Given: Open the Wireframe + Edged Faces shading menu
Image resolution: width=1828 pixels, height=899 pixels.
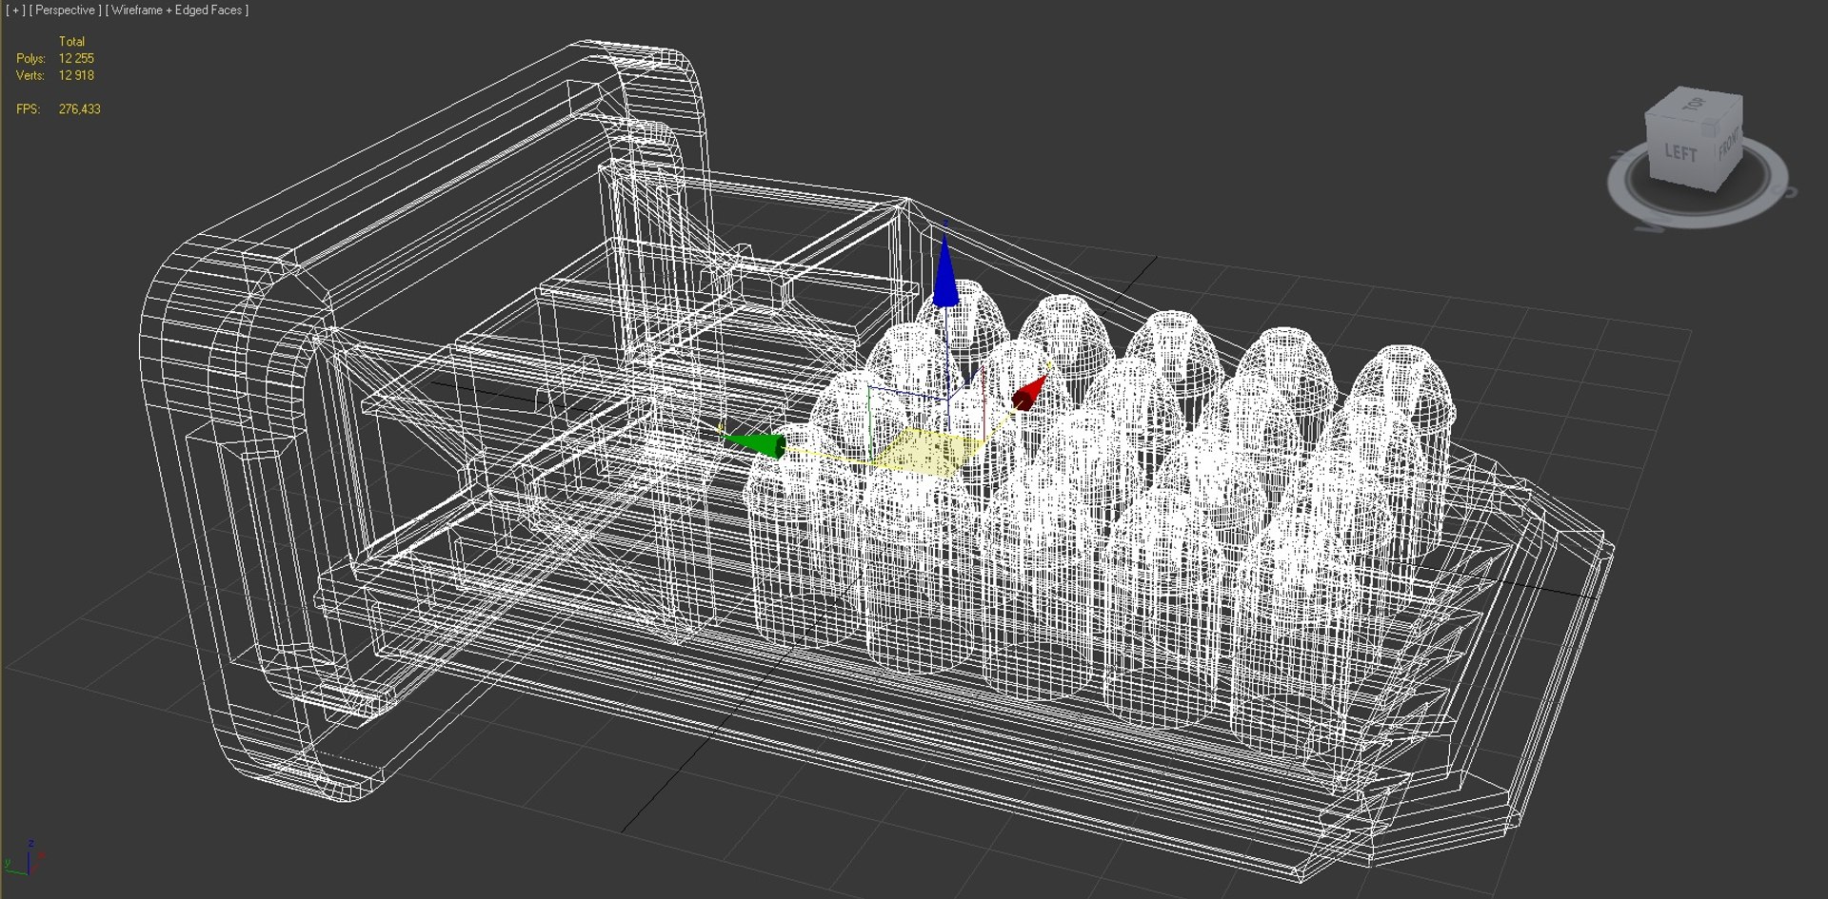Looking at the screenshot, I should 177,10.
